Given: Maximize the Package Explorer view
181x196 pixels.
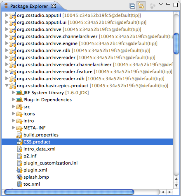Looking at the screenshot, I should (x=176, y=5).
